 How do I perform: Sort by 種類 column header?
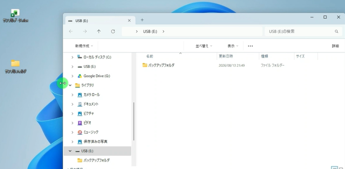pos(265,56)
